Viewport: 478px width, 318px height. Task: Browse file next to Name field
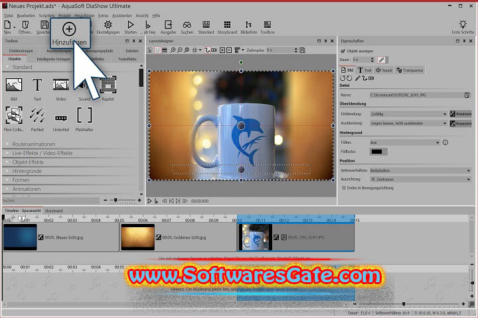[x=467, y=95]
